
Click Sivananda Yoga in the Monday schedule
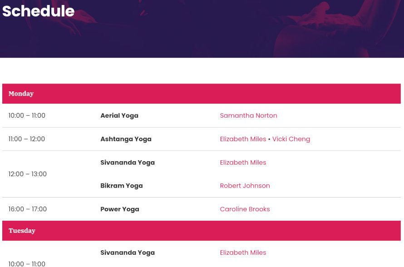pyautogui.click(x=128, y=163)
